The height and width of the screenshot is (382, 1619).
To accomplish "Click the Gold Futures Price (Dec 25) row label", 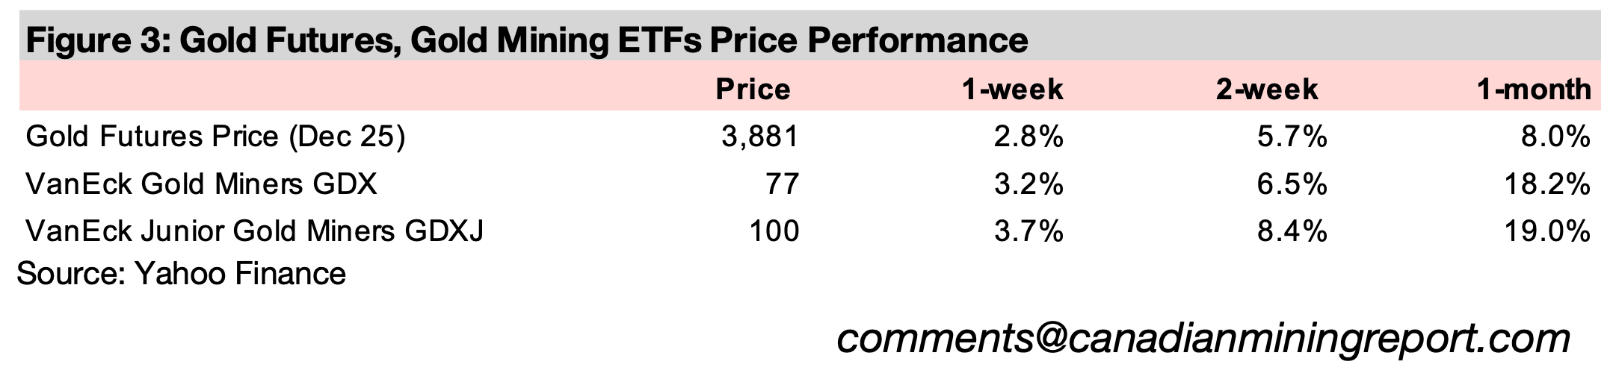I will tap(216, 137).
